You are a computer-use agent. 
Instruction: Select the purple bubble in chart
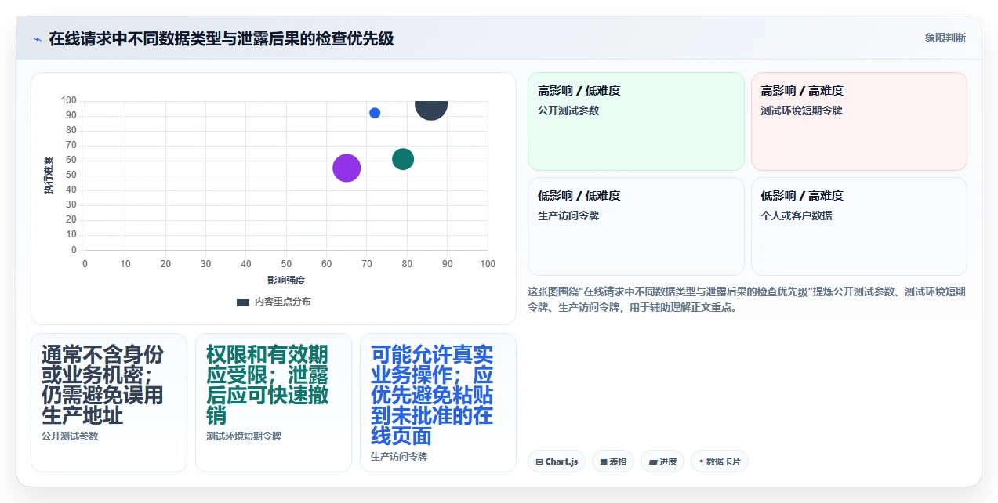(347, 168)
